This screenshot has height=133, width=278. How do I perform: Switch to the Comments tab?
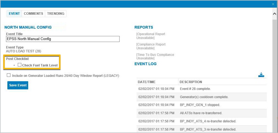(33, 14)
